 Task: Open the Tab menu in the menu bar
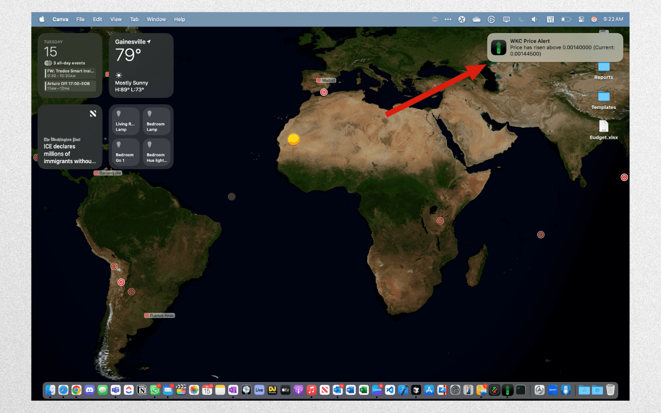(134, 19)
